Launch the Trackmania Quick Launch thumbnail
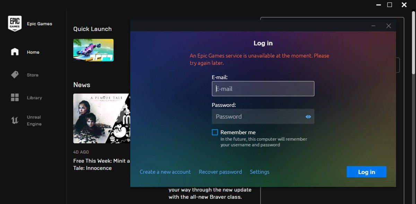 tap(93, 50)
